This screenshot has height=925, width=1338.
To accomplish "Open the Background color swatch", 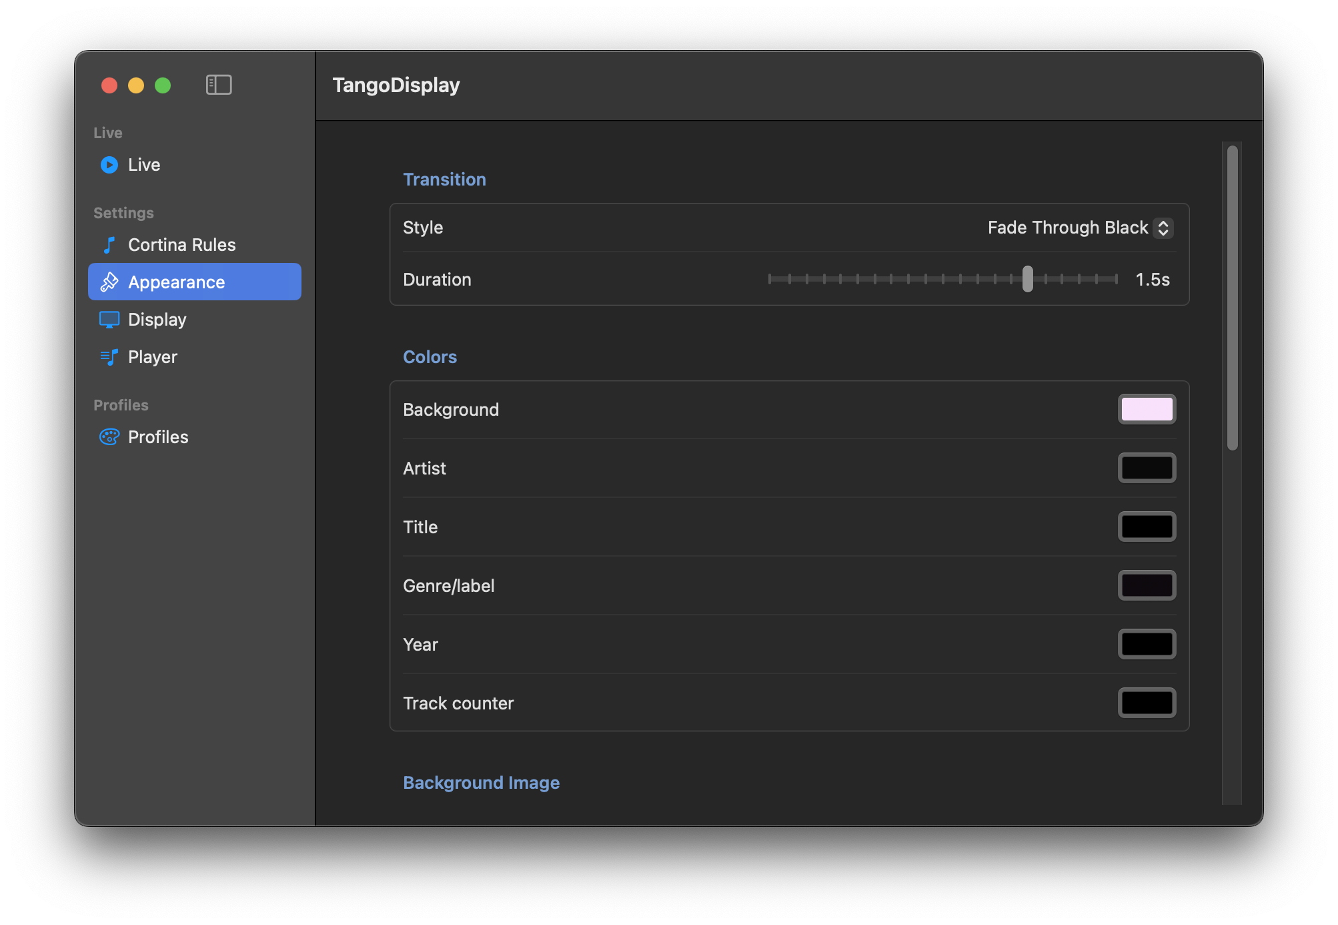I will pyautogui.click(x=1147, y=409).
